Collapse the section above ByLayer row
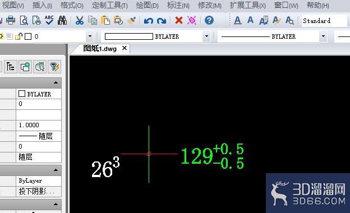This screenshot has height=213, width=350. (x=56, y=170)
